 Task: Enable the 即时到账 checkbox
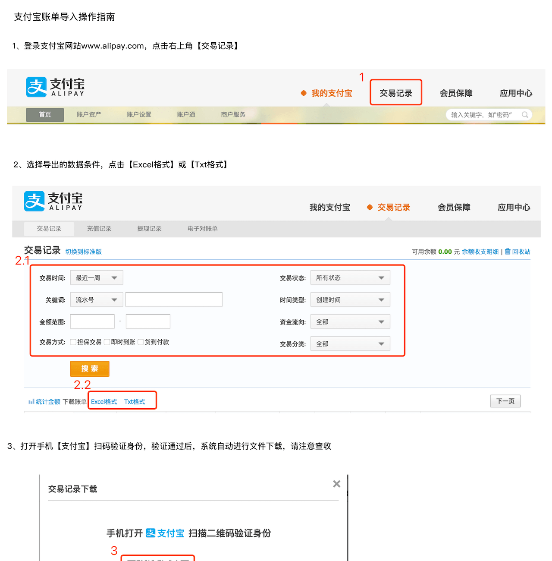pos(107,342)
